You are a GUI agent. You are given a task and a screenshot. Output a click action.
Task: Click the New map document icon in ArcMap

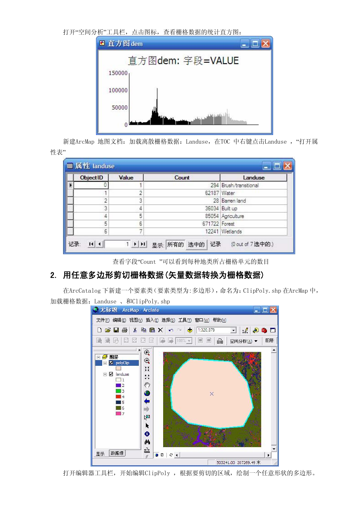tap(99, 330)
